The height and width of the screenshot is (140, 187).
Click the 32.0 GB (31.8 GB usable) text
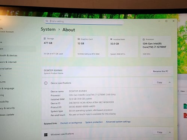(x=80, y=99)
